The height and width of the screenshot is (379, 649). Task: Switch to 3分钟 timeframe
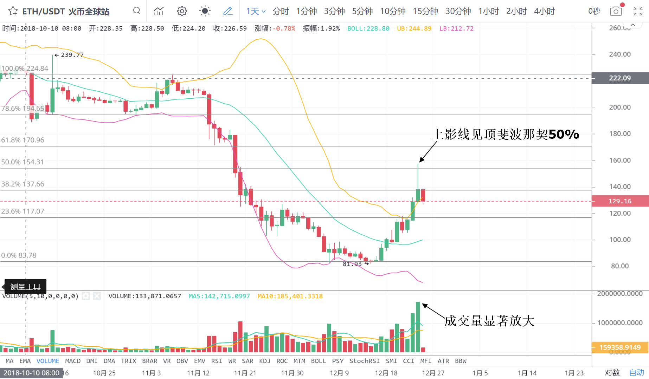click(334, 11)
